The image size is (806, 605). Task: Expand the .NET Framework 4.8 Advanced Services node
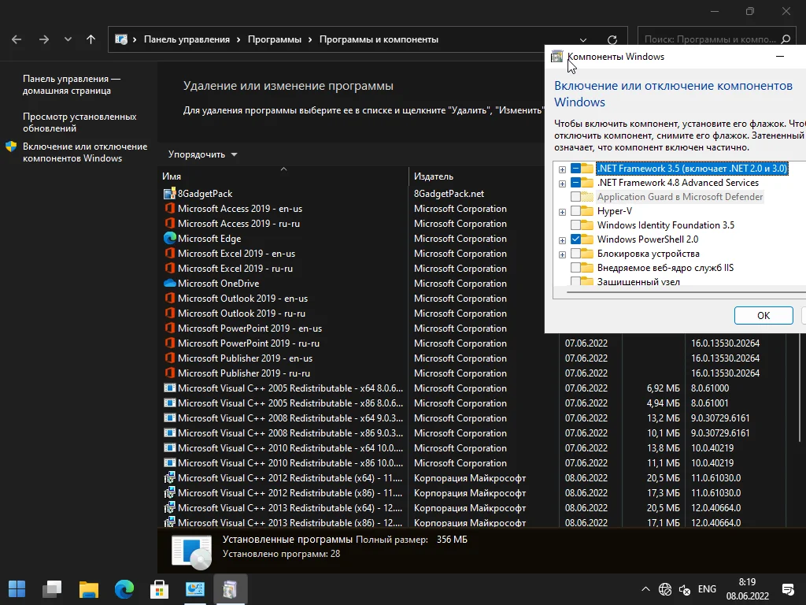coord(562,184)
